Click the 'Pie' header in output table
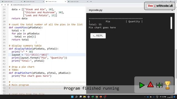This screenshot has width=177, height=99. click(108, 21)
